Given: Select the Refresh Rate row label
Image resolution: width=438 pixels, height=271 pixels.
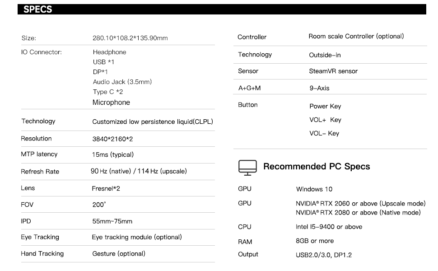Looking at the screenshot, I should click(40, 172).
